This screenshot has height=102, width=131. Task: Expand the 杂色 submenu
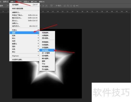click(25, 49)
